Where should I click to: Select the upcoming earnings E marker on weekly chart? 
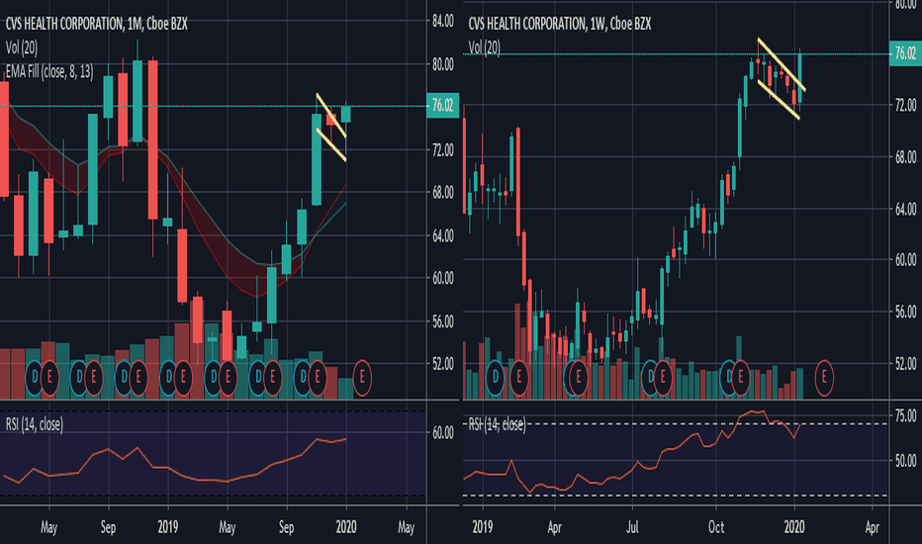coord(824,377)
